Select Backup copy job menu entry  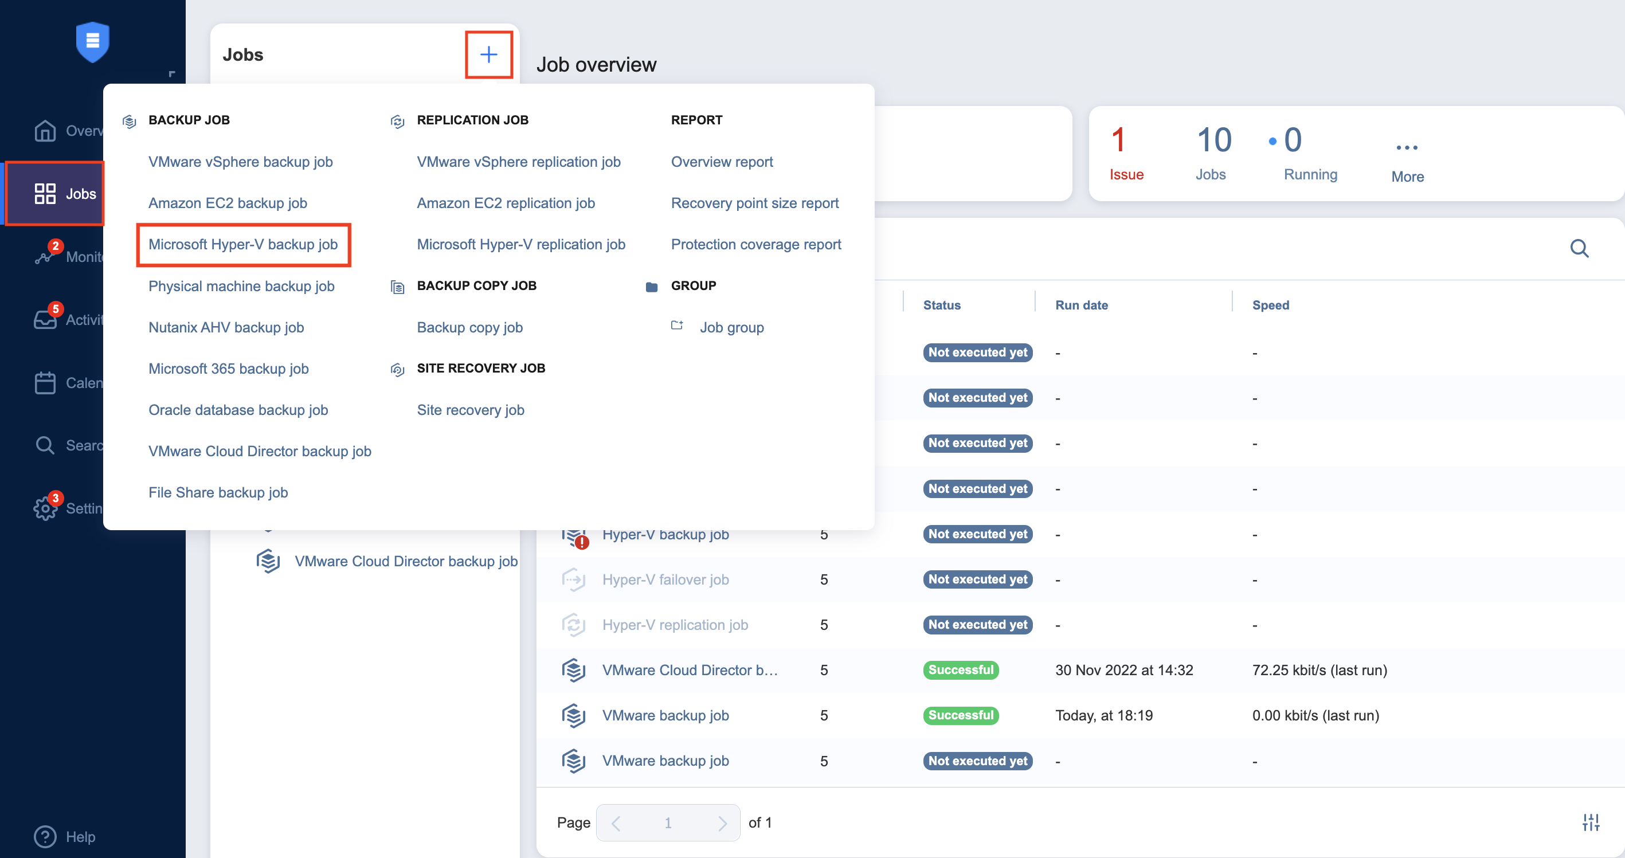(x=469, y=327)
